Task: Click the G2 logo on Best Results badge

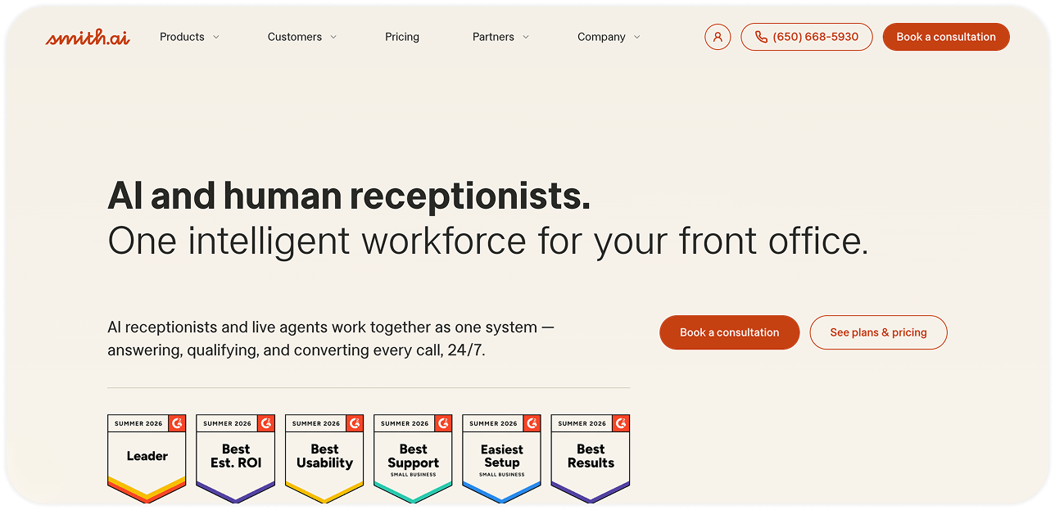Action: pyautogui.click(x=621, y=423)
